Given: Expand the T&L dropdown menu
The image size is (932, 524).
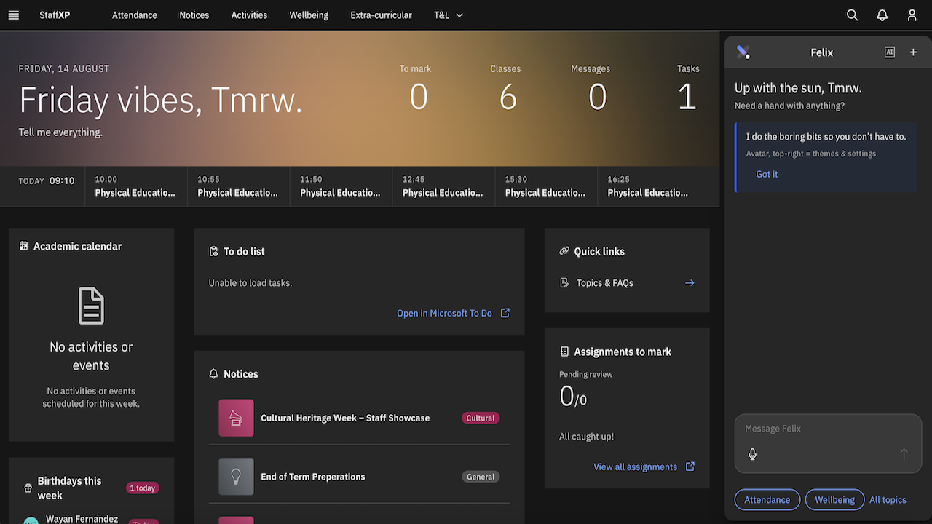Looking at the screenshot, I should [449, 15].
